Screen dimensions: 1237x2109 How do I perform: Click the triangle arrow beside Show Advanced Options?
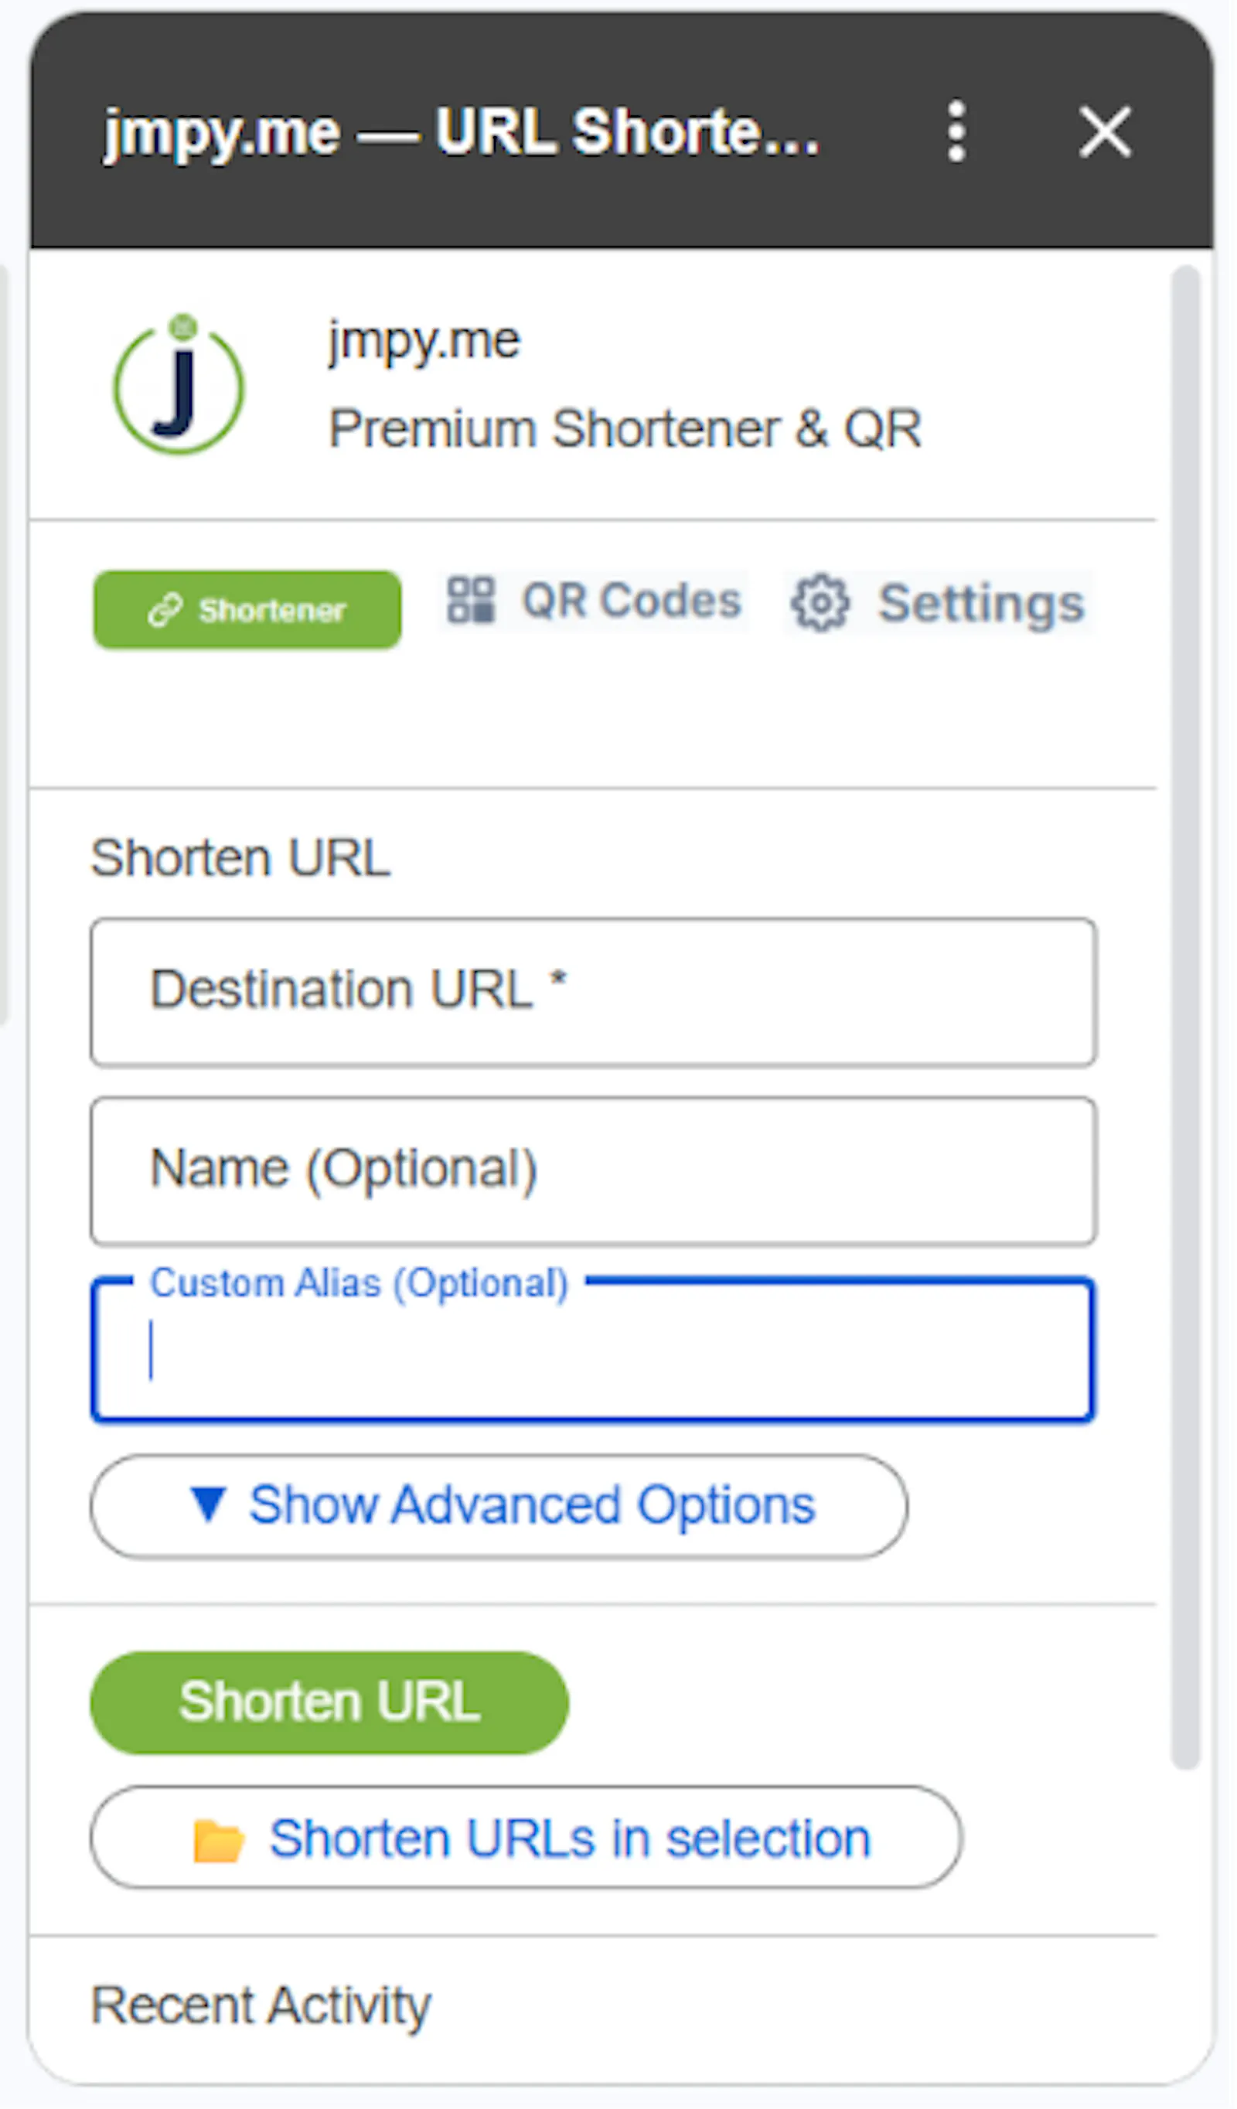point(207,1504)
